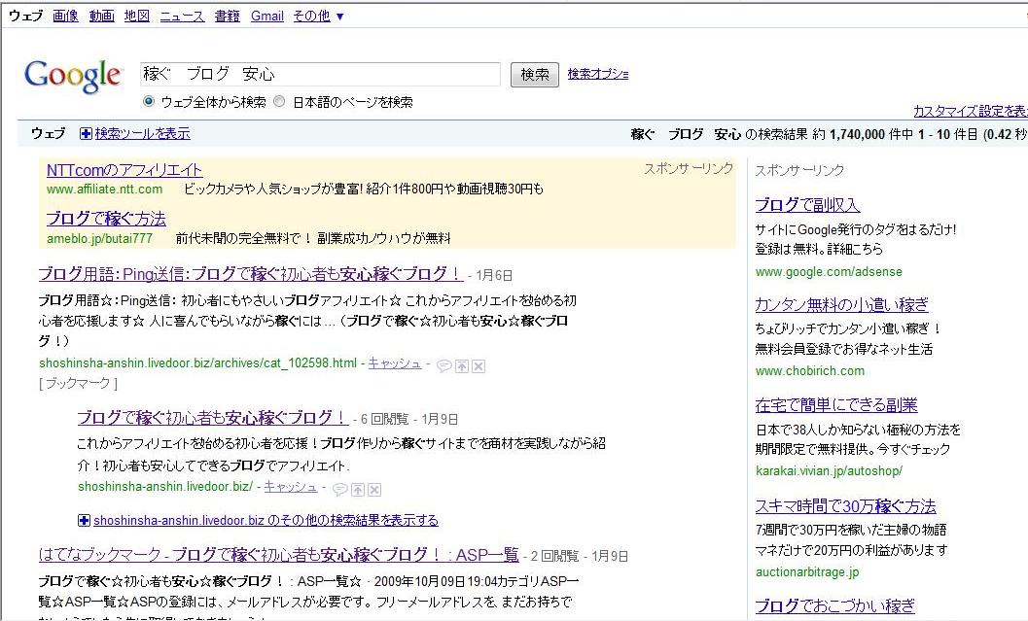Open 動画 in the top navigation

[x=101, y=16]
